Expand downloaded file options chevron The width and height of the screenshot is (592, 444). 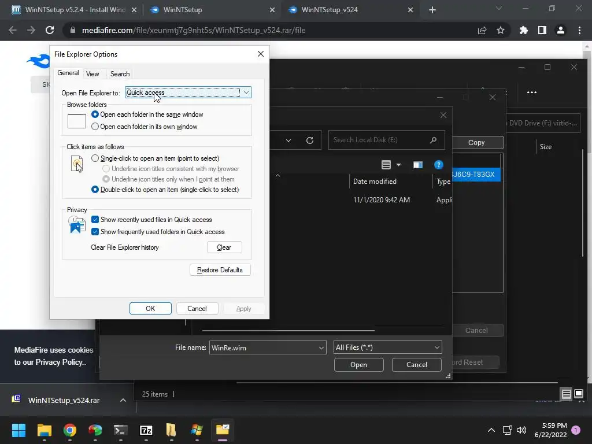[x=123, y=400]
